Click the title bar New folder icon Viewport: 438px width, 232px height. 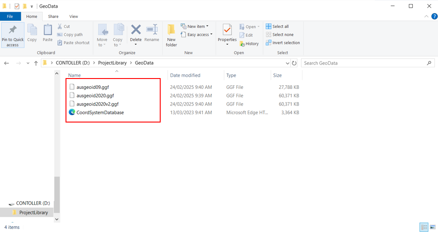25,6
